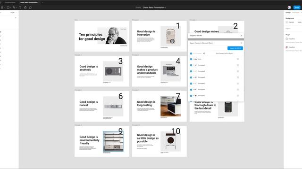The width and height of the screenshot is (302, 169).
Task: Toggle the select-all frames checkbox
Action: [191, 54]
